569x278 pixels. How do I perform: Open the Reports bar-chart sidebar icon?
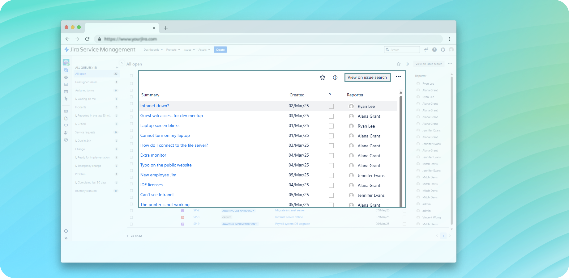[x=66, y=84]
